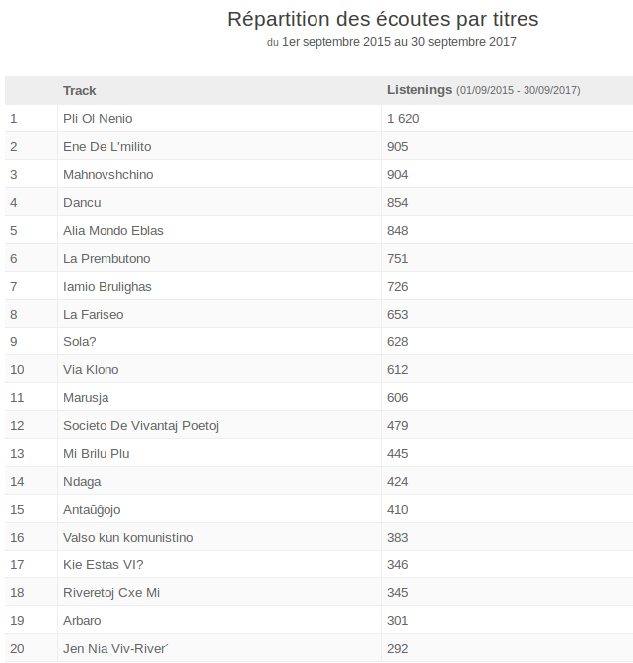Click Valso kun komunistino track
Screen dimensions: 633x663
[x=127, y=537]
